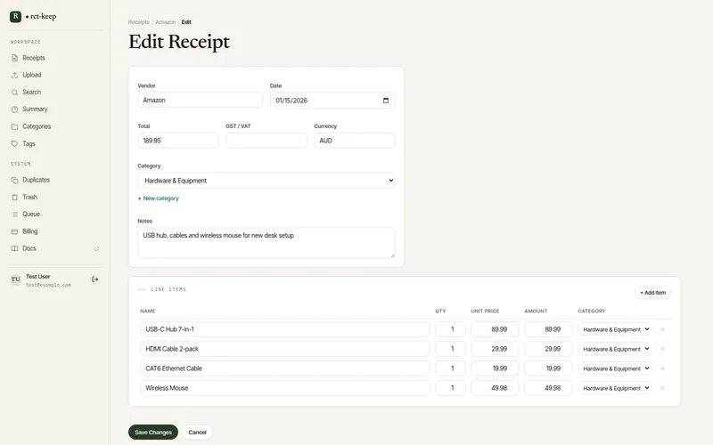Click the USB-C Hub 7-in-1 name field

[285, 329]
